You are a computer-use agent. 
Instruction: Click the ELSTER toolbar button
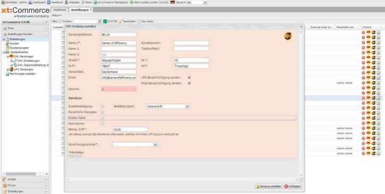(x=110, y=21)
